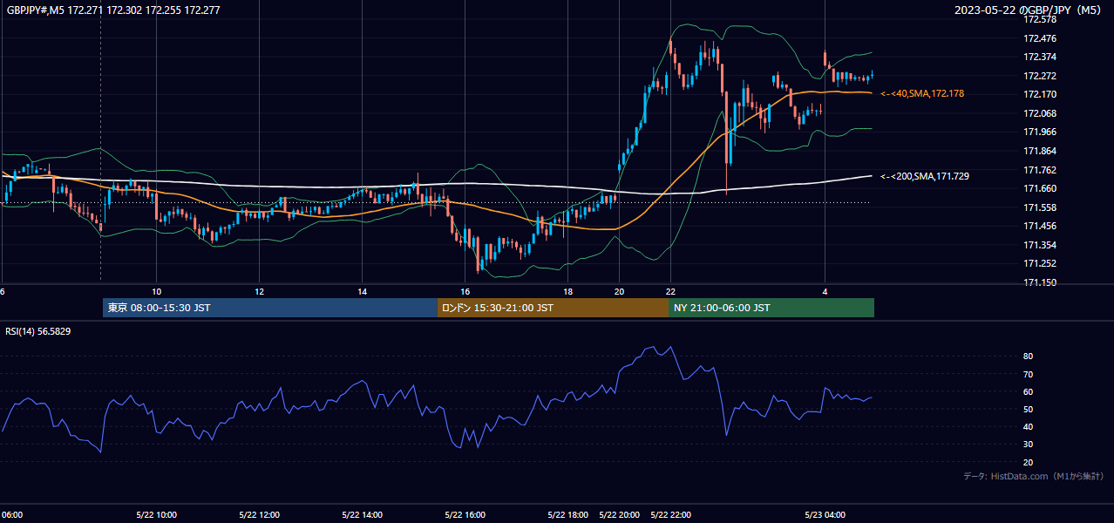
Task: Click price scale value 171.456
Action: click(1040, 226)
